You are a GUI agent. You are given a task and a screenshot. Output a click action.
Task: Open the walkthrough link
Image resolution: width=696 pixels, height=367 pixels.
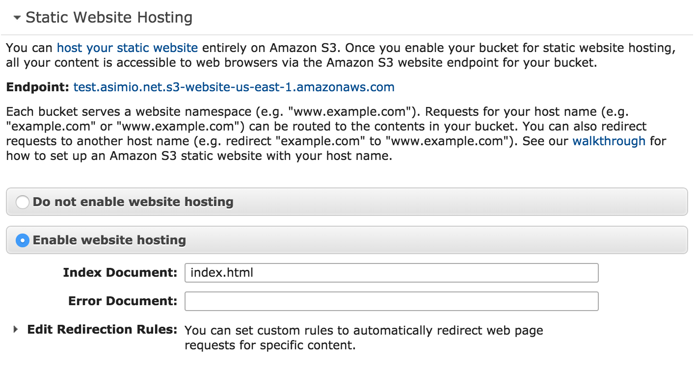(x=609, y=141)
